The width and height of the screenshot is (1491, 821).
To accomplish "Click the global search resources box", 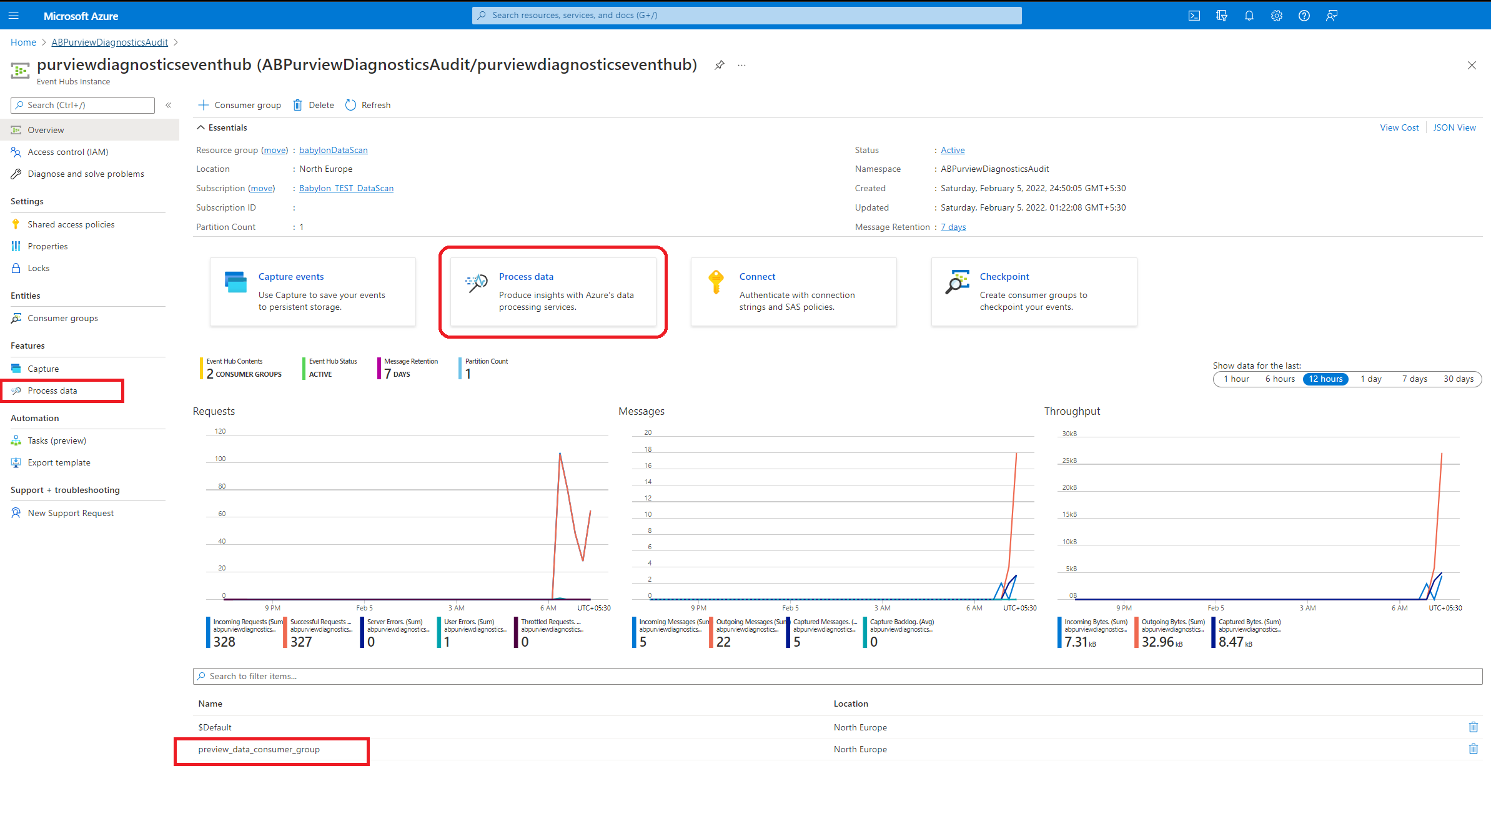I will point(746,16).
